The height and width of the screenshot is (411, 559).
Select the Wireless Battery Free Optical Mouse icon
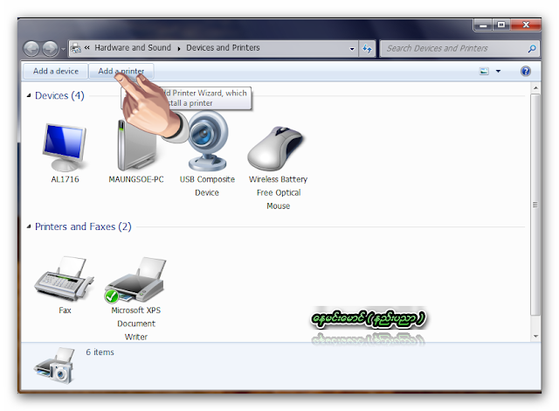(275, 148)
